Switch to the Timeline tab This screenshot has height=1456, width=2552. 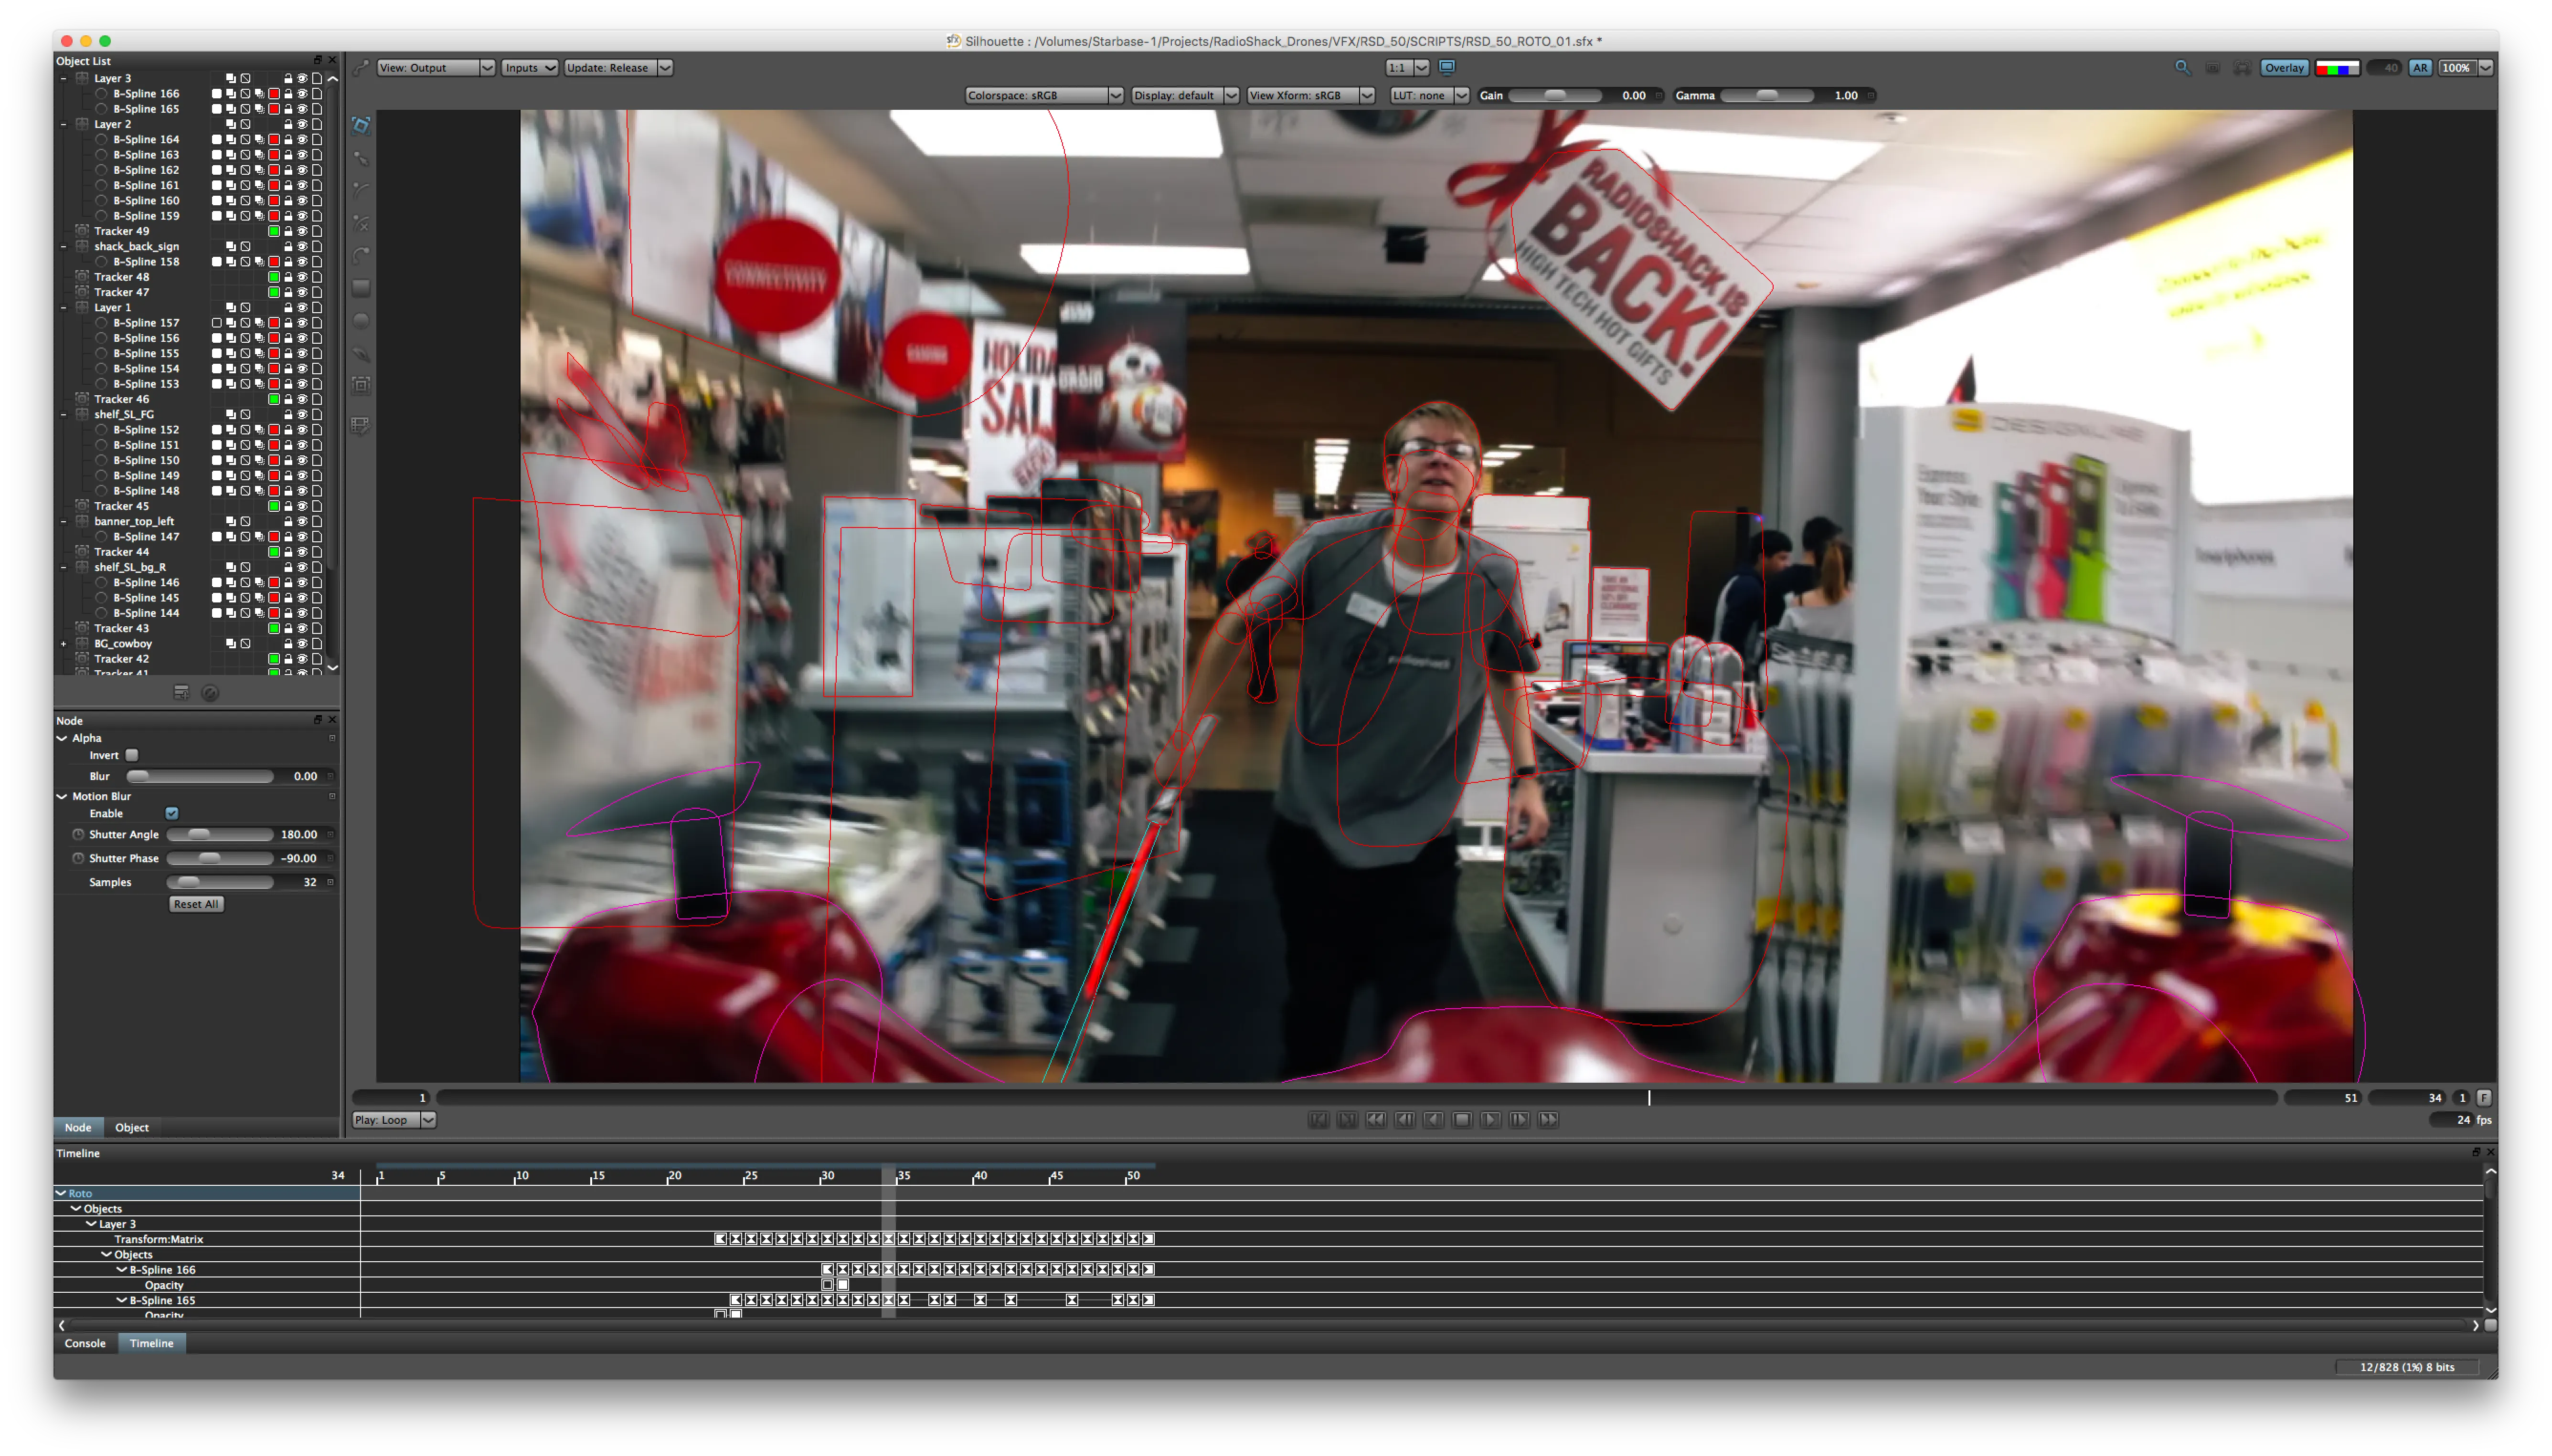click(x=151, y=1343)
